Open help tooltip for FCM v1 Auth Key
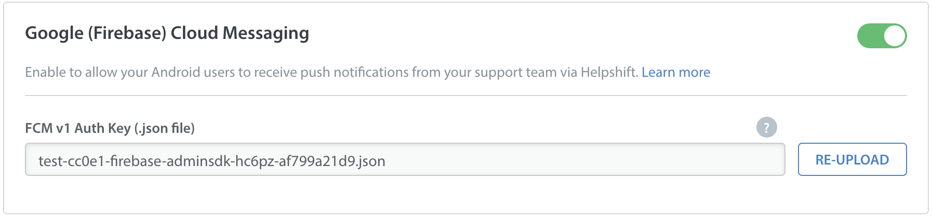This screenshot has width=932, height=219. coord(766,127)
